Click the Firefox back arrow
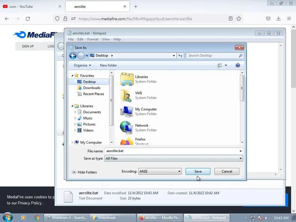Image resolution: width=296 pixels, height=222 pixels. tap(7, 19)
